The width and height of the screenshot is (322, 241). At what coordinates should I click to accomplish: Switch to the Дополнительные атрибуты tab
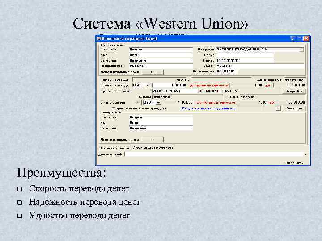[153, 148]
